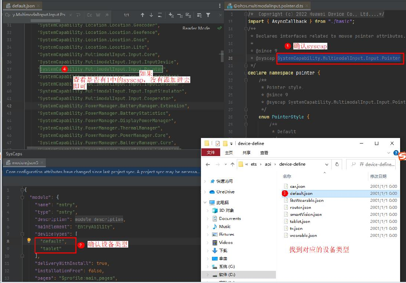The width and height of the screenshot is (406, 283).
Task: Click the new line icon in search field
Action: pos(78,15)
